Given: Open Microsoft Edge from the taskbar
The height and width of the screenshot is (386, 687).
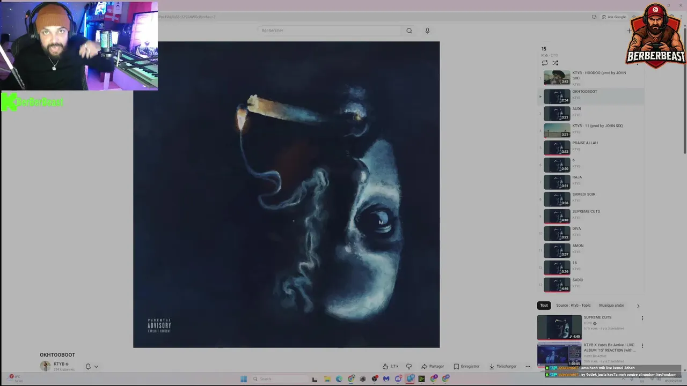Looking at the screenshot, I should (x=339, y=379).
